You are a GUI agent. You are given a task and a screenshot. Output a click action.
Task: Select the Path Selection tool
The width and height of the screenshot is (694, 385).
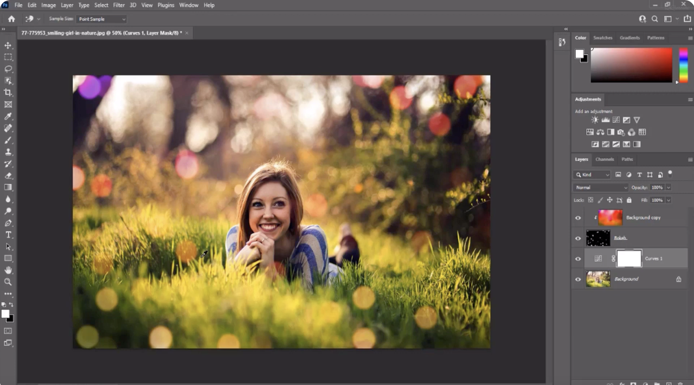8,247
